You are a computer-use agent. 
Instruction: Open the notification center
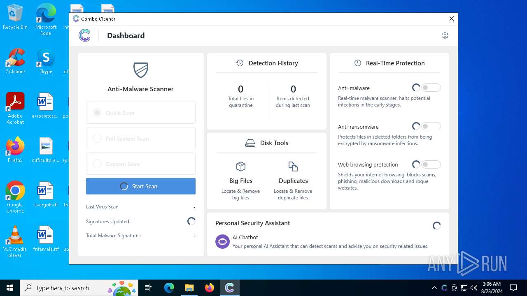tap(513, 288)
